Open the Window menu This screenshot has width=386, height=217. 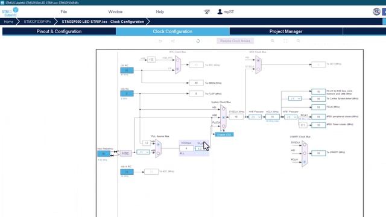(x=115, y=11)
